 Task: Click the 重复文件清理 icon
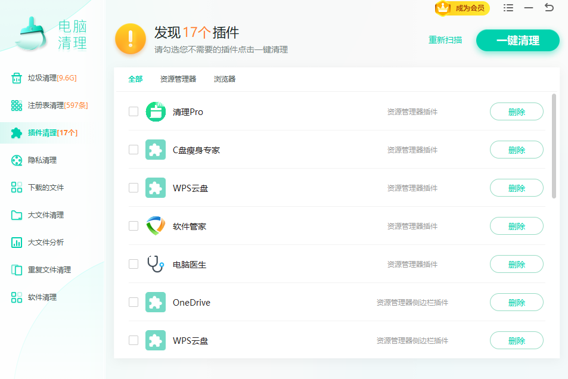tap(17, 270)
